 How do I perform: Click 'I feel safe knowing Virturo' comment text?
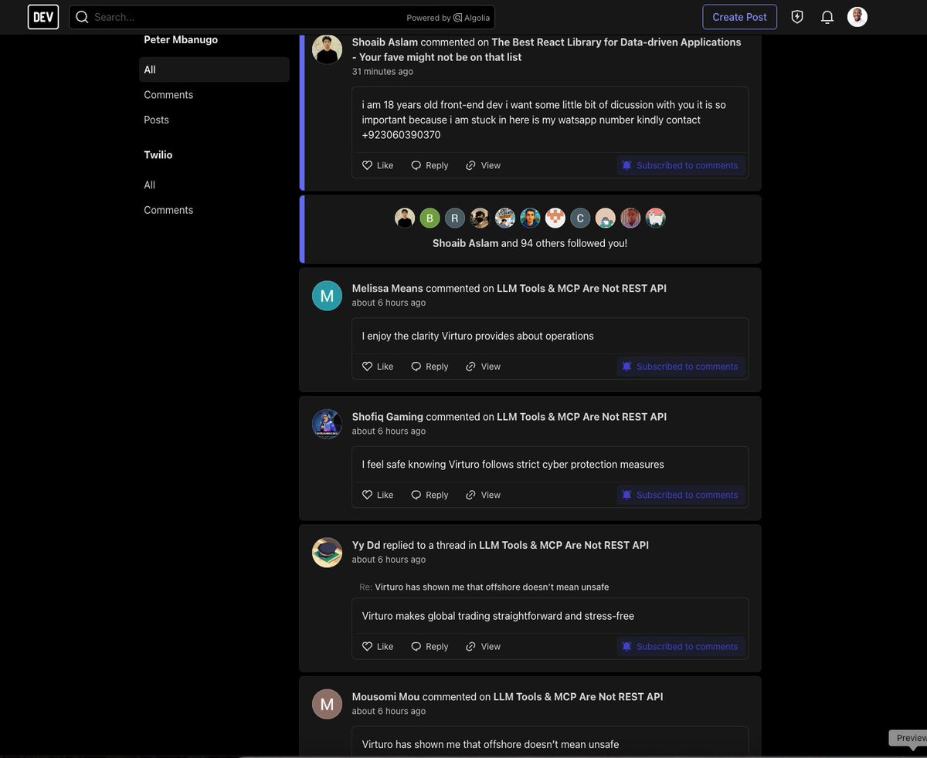[x=513, y=465]
